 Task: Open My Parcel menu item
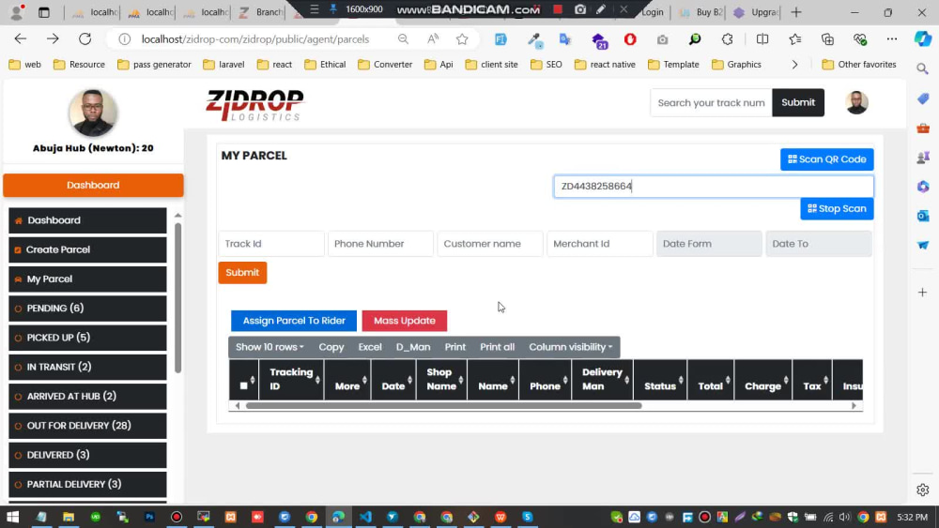click(87, 279)
